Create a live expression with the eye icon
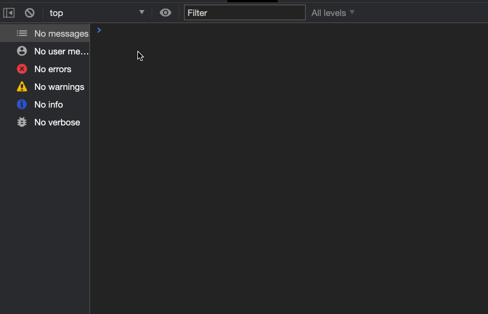The width and height of the screenshot is (488, 314). [x=165, y=13]
